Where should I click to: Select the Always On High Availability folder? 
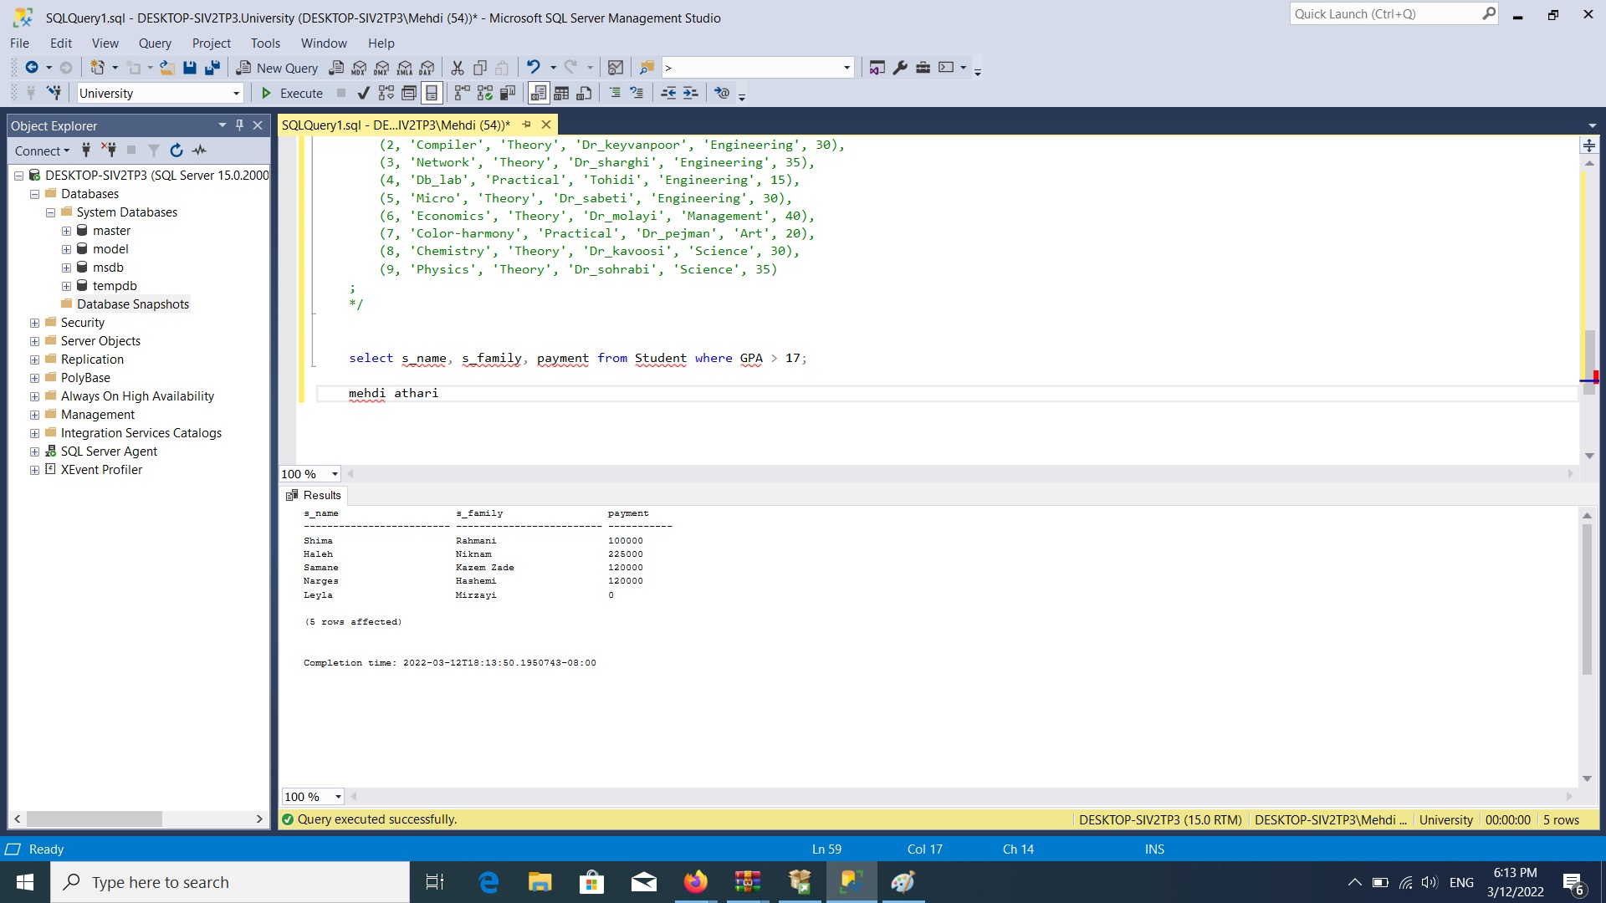(x=137, y=396)
